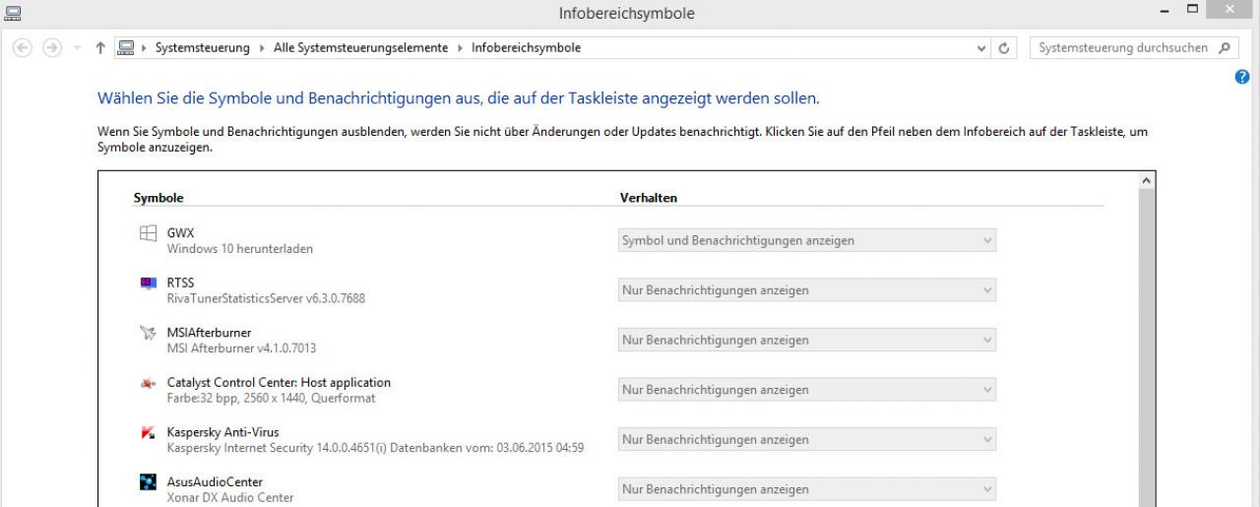Navigate to Systemsteuerung breadcrumb
Image resolution: width=1260 pixels, height=507 pixels.
point(202,47)
